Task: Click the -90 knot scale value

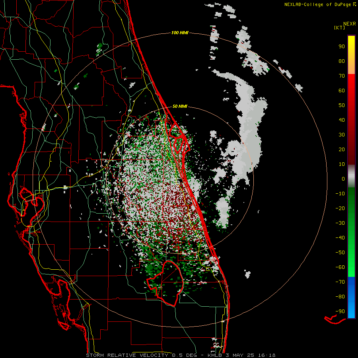Action: [x=340, y=311]
